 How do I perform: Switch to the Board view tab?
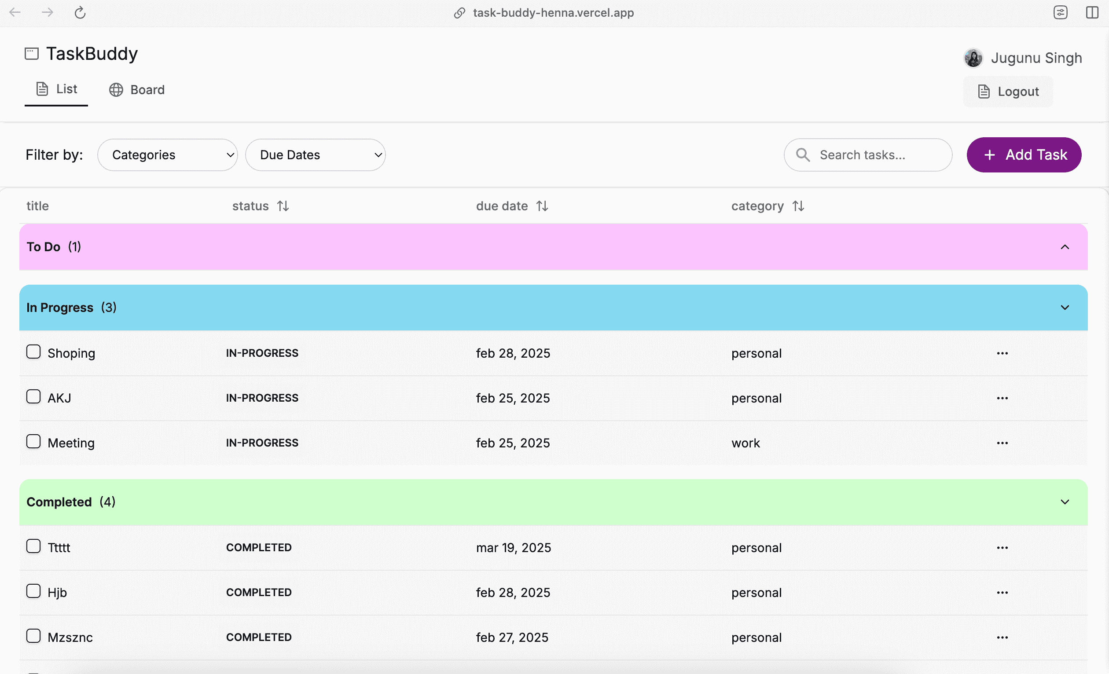point(137,90)
